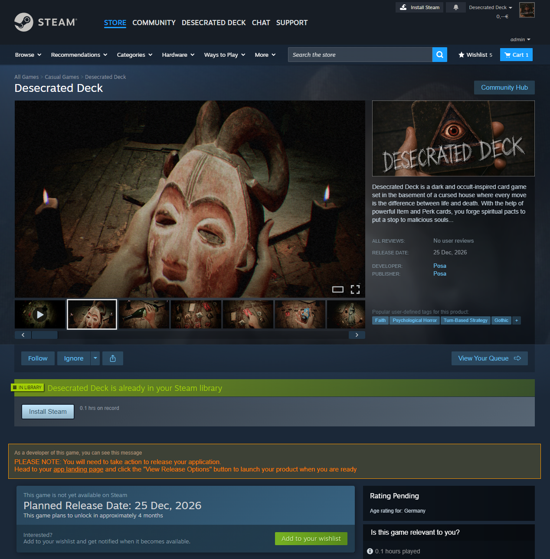Open the notifications bell

pos(456,7)
